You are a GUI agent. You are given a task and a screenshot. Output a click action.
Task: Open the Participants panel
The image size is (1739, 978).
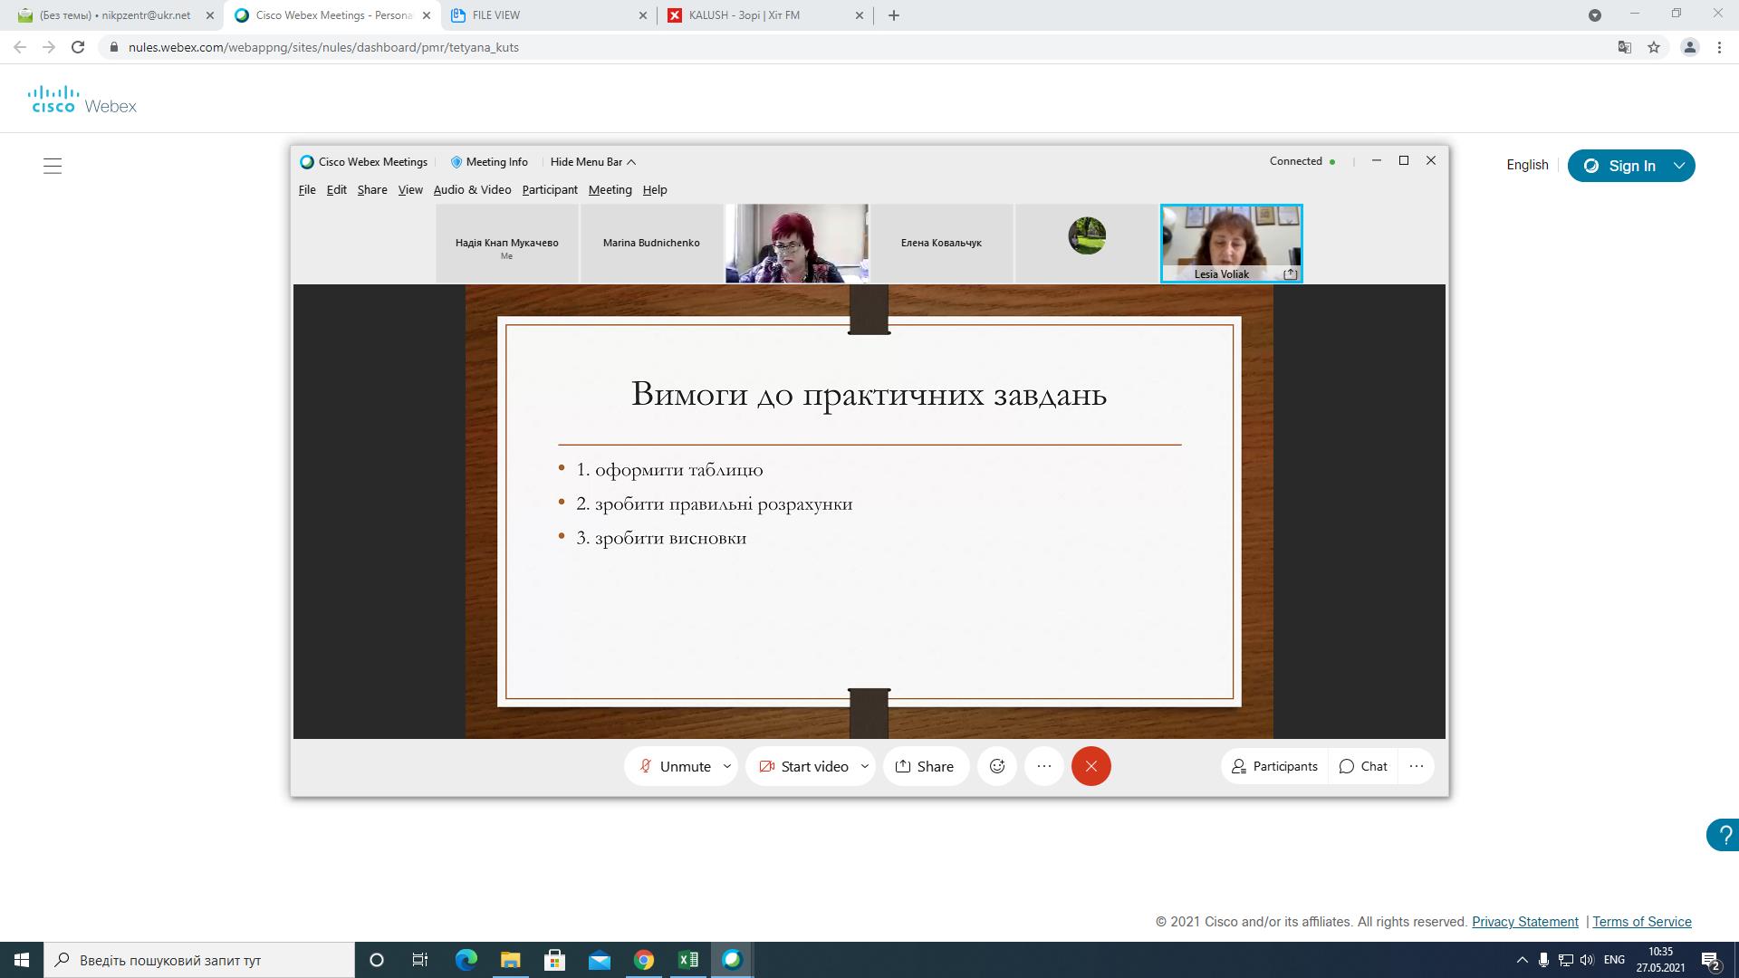(1274, 766)
